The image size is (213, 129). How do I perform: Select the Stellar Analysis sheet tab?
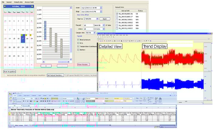point(19,125)
